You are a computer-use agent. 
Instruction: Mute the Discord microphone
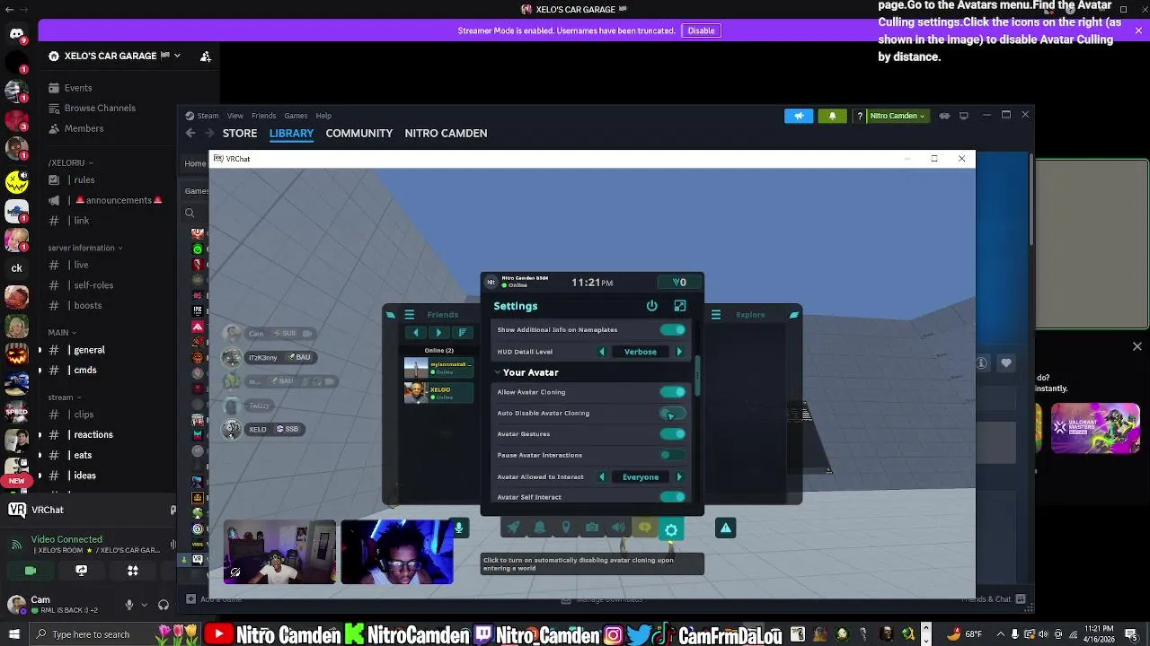tap(129, 605)
